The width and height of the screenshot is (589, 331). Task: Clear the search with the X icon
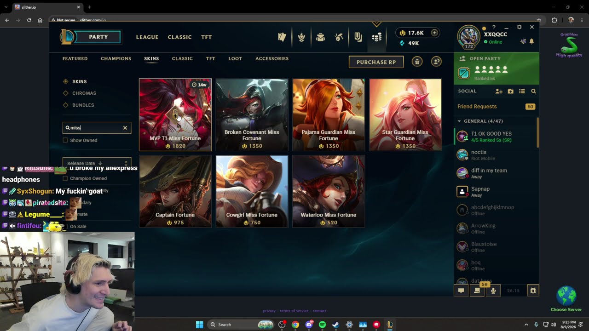click(125, 128)
